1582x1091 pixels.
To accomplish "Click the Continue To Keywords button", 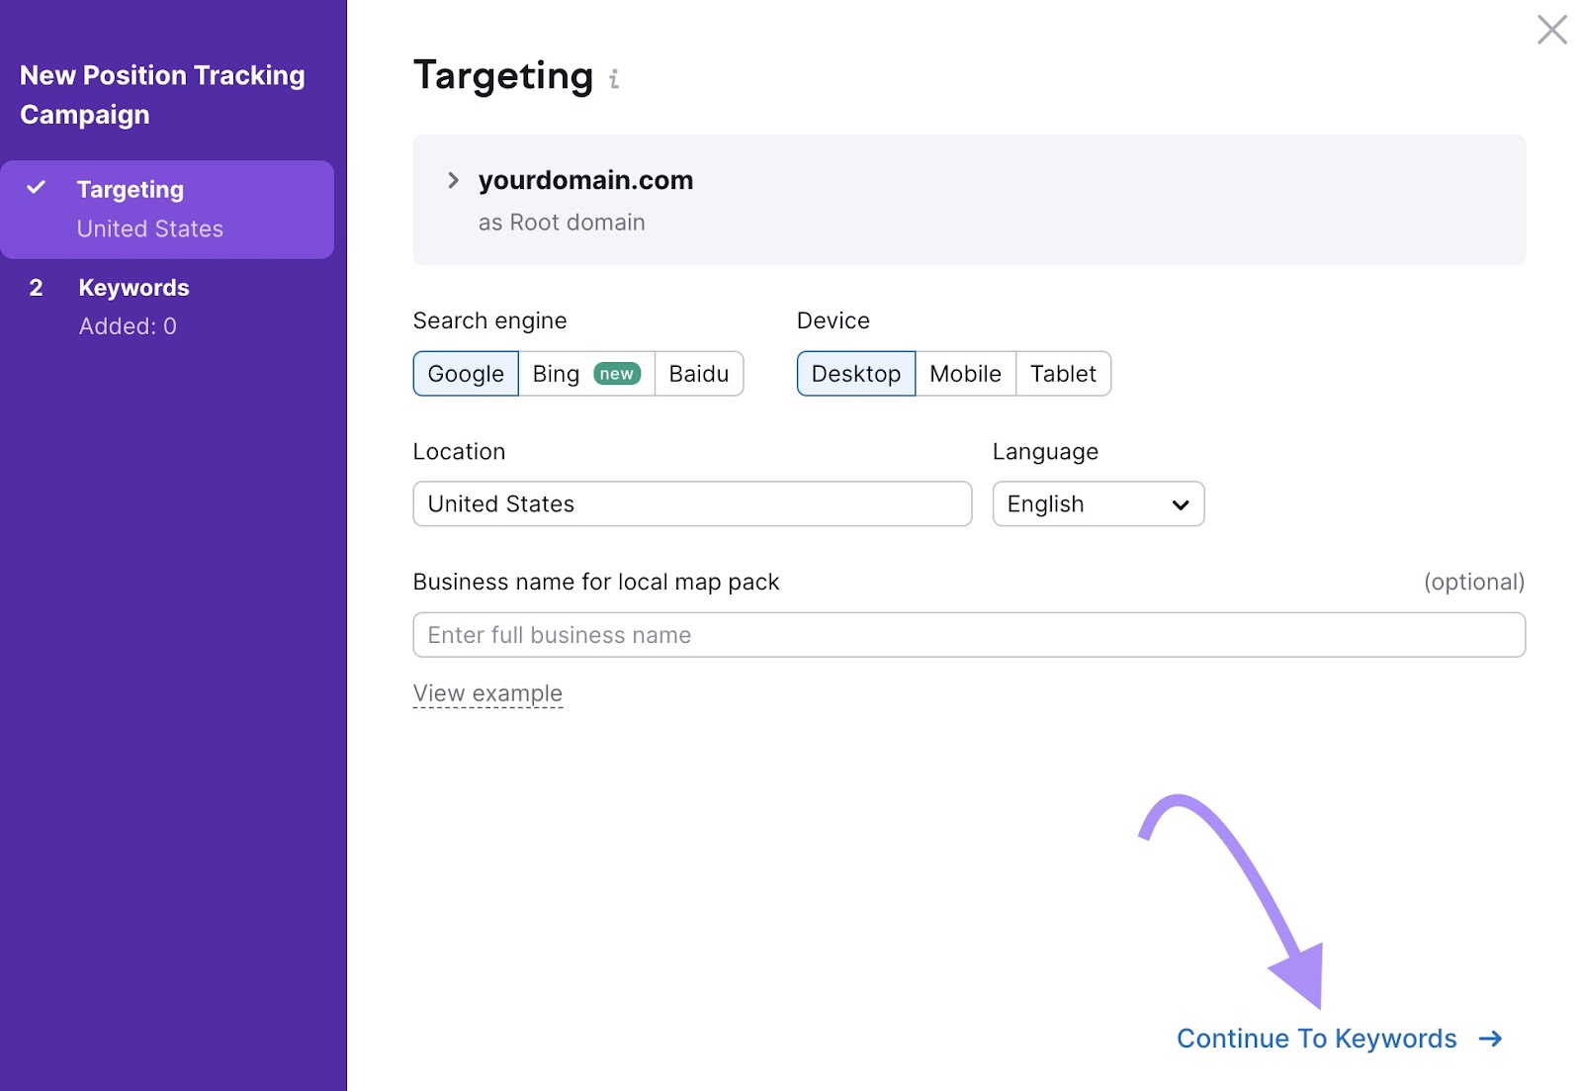I will tap(1316, 1039).
